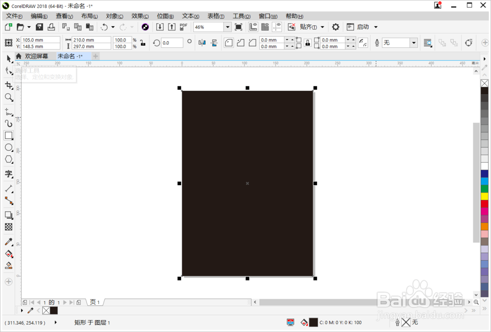Expand the Launch dropdown
This screenshot has width=491, height=332.
(x=376, y=27)
